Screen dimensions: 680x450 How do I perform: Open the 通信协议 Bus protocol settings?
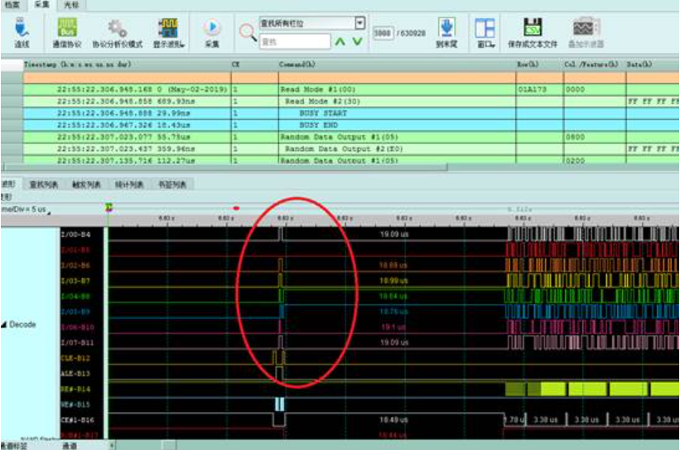(66, 28)
